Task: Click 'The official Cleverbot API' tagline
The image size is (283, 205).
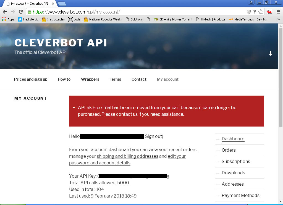Action: (40, 52)
